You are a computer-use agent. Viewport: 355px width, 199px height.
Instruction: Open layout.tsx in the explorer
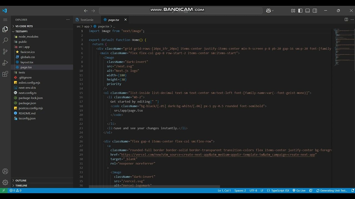point(42,62)
